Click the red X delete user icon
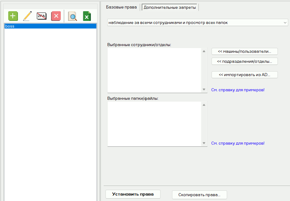290x201 pixels. click(56, 16)
